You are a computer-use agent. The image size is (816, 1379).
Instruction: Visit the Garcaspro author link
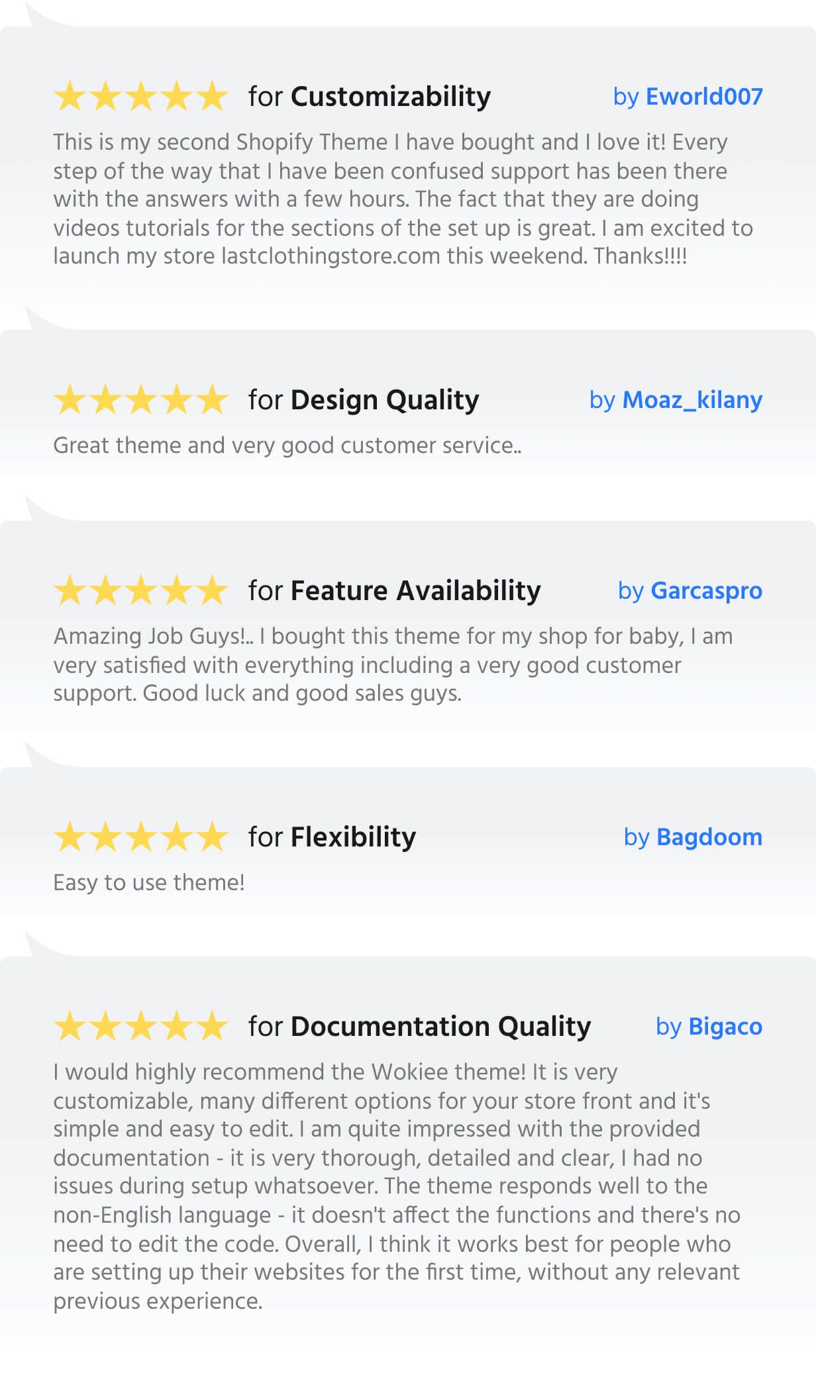click(x=706, y=591)
